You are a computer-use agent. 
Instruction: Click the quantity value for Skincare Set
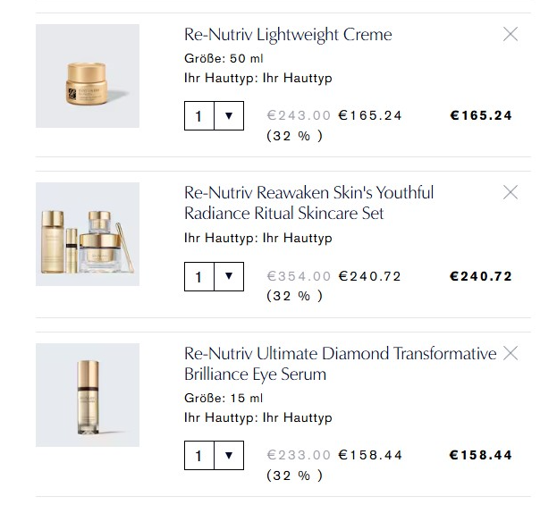[x=198, y=276]
